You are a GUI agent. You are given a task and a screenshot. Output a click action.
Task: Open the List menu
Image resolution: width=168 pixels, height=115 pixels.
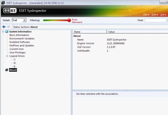coord(163,15)
